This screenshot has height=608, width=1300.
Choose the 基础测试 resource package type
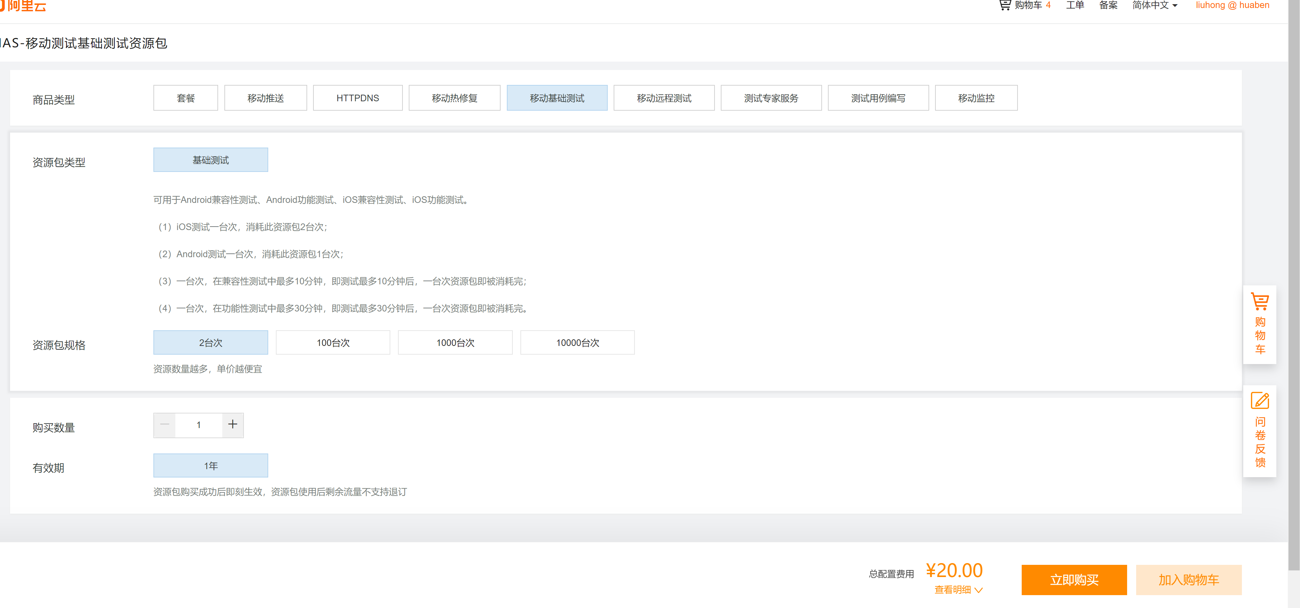pos(211,160)
